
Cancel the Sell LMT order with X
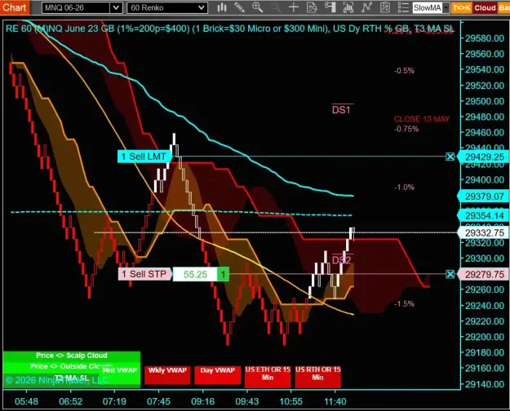click(450, 157)
